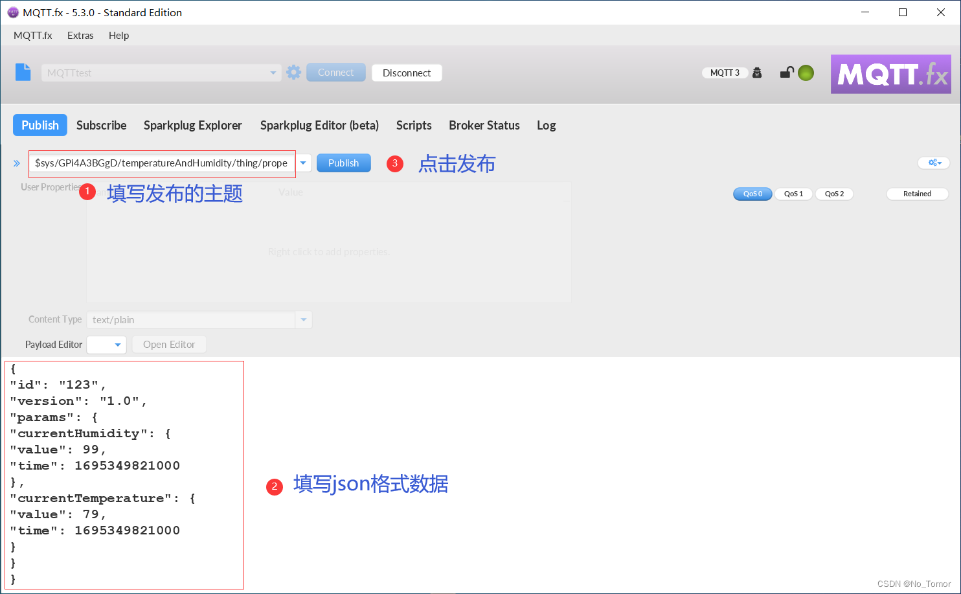Viewport: 961px width, 594px height.
Task: Click the MQTT 3 protocol version badge
Action: pyautogui.click(x=725, y=73)
